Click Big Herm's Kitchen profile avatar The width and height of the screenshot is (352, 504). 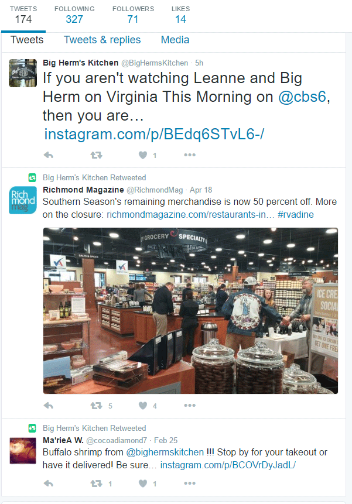[23, 73]
